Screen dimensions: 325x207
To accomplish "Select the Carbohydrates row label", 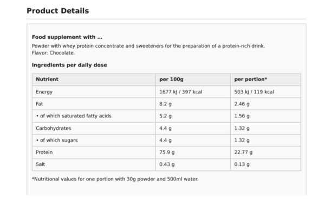I will 54,128.
